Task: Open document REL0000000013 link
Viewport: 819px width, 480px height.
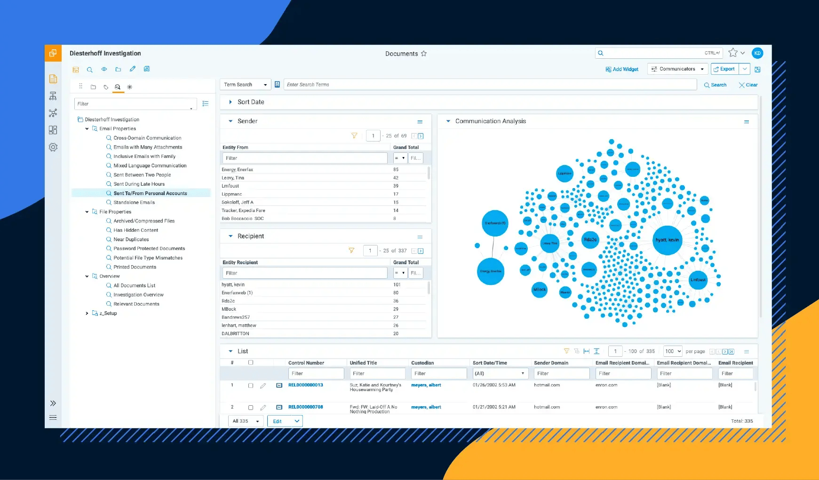Action: click(305, 385)
